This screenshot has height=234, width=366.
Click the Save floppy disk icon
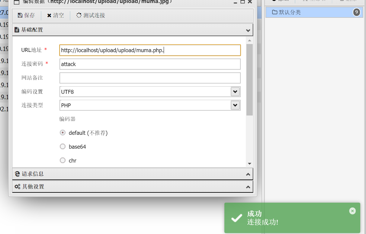tap(20, 15)
